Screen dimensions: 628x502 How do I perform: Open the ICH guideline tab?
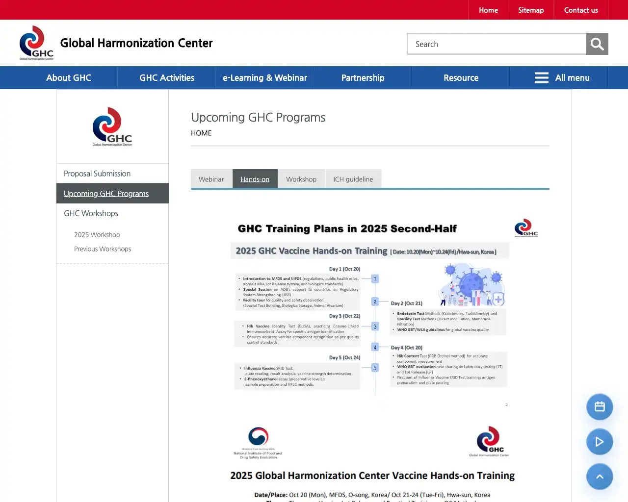(353, 179)
